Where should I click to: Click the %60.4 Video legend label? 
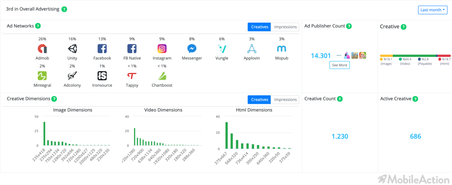pos(405,59)
